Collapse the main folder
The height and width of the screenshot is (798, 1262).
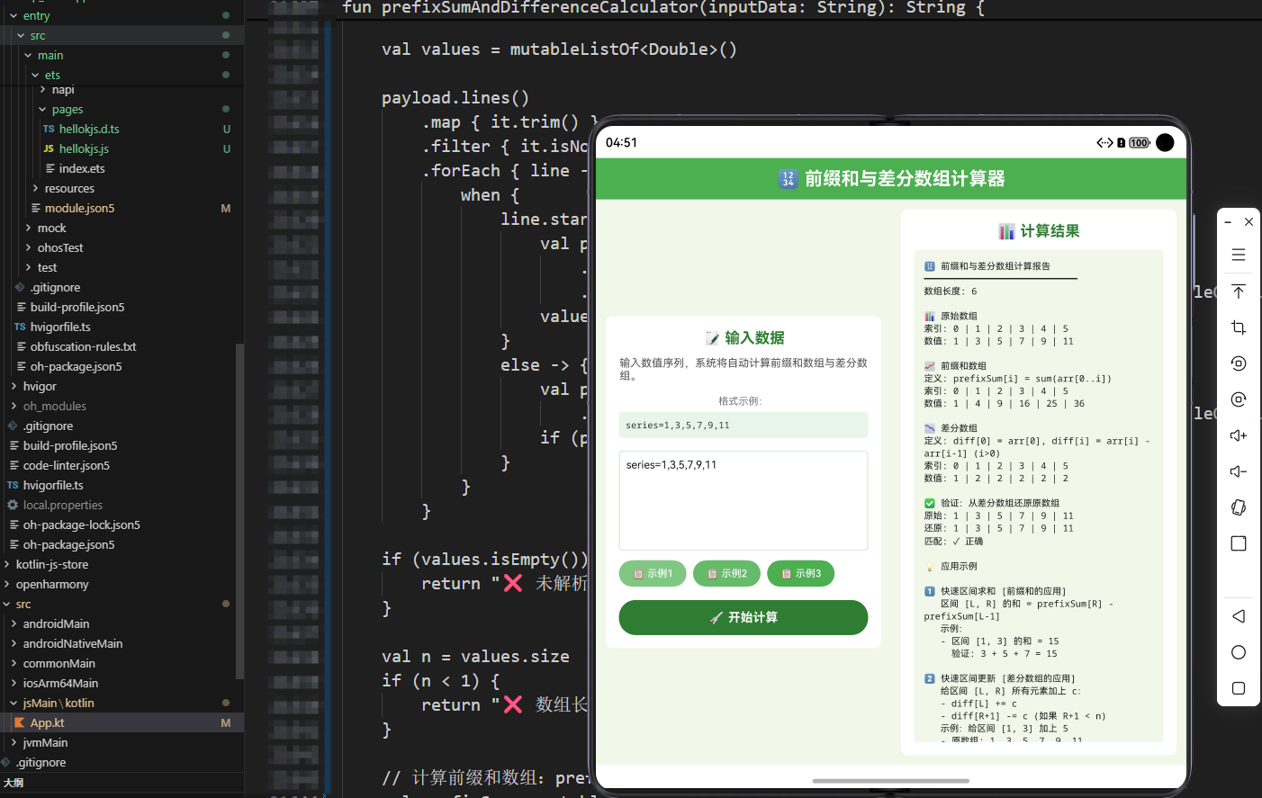(28, 55)
